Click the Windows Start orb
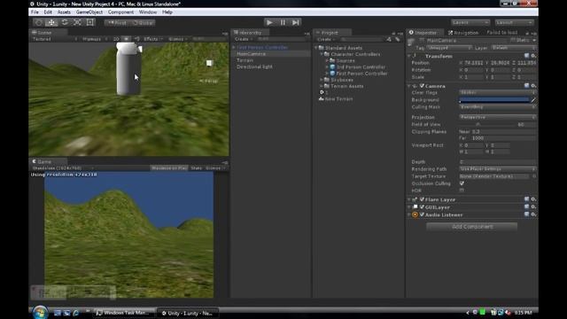The image size is (567, 319). [x=40, y=312]
